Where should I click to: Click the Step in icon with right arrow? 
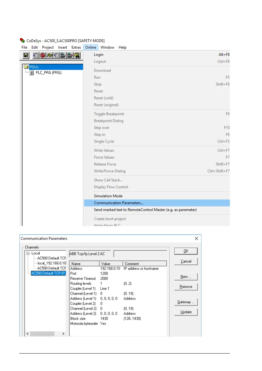click(x=56, y=55)
